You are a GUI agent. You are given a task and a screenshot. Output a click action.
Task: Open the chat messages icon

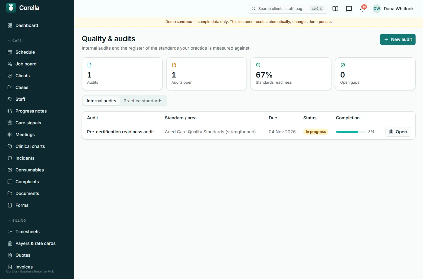349,9
